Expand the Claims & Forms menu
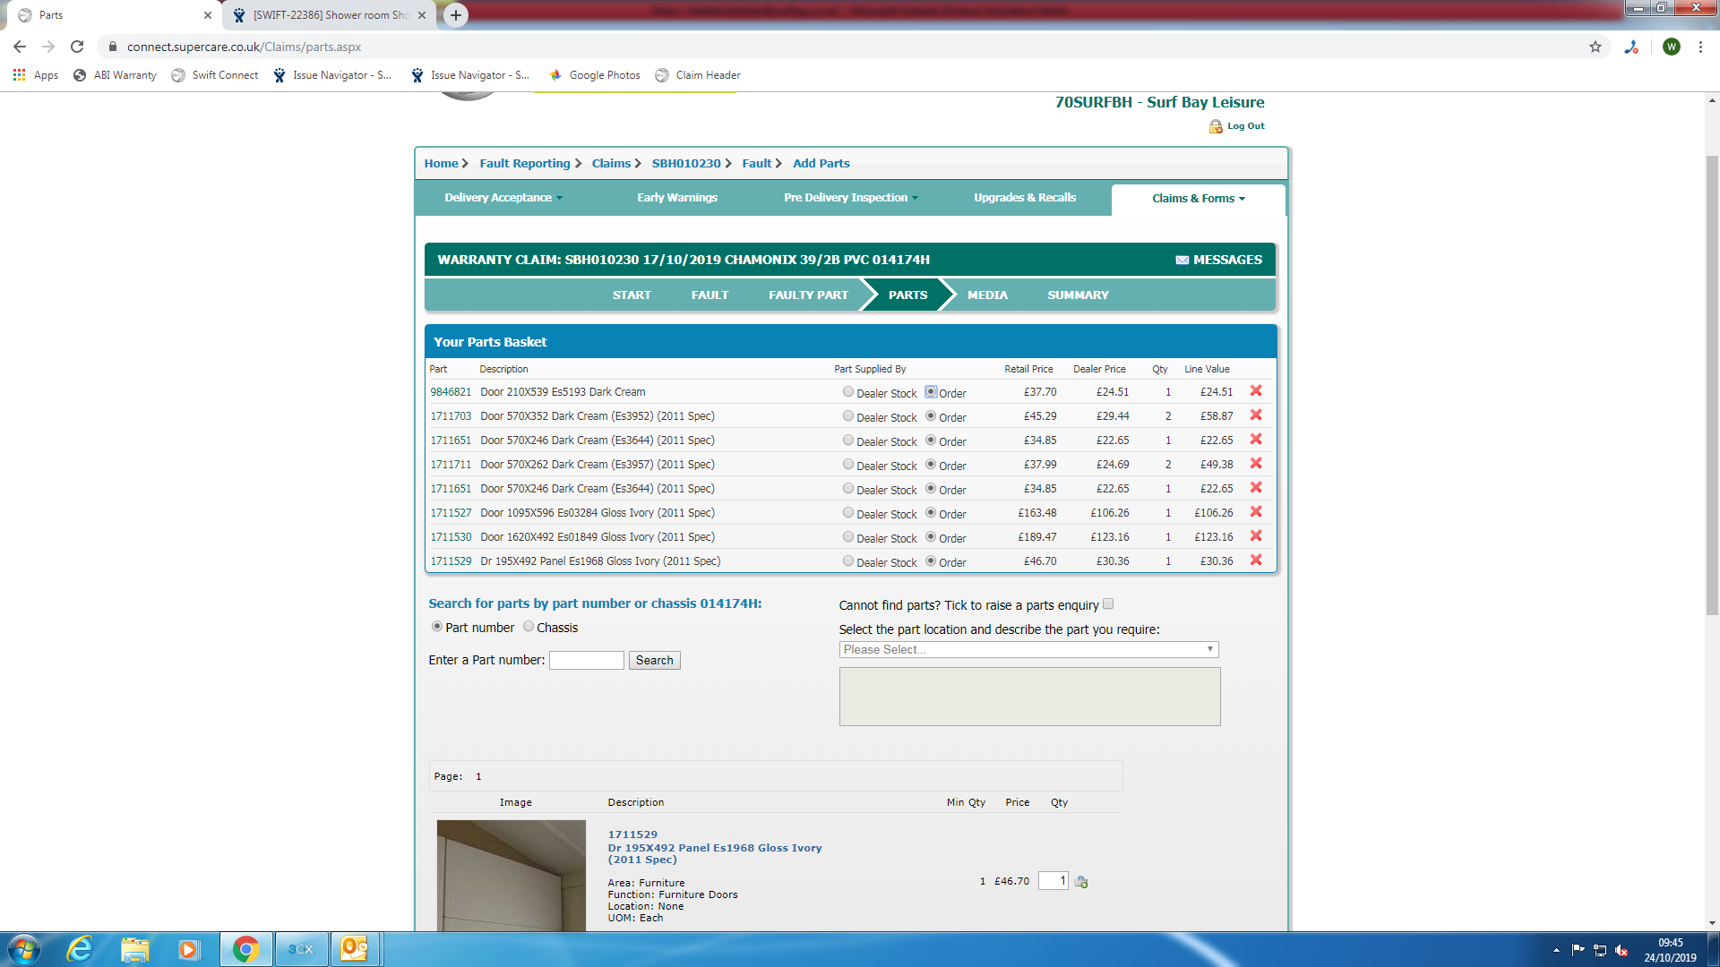 click(1198, 199)
